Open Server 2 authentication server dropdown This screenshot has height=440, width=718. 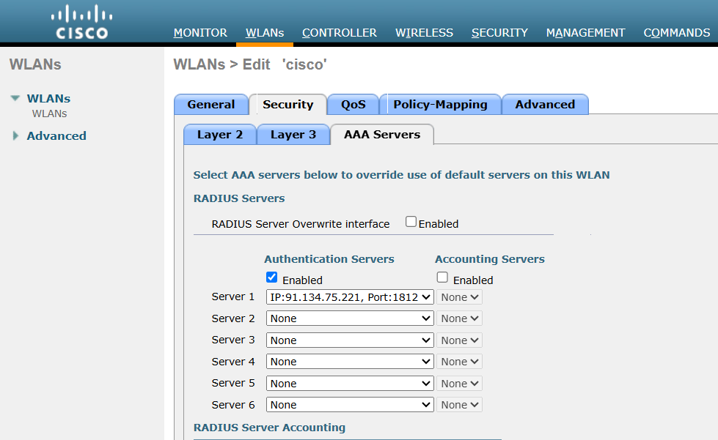350,318
